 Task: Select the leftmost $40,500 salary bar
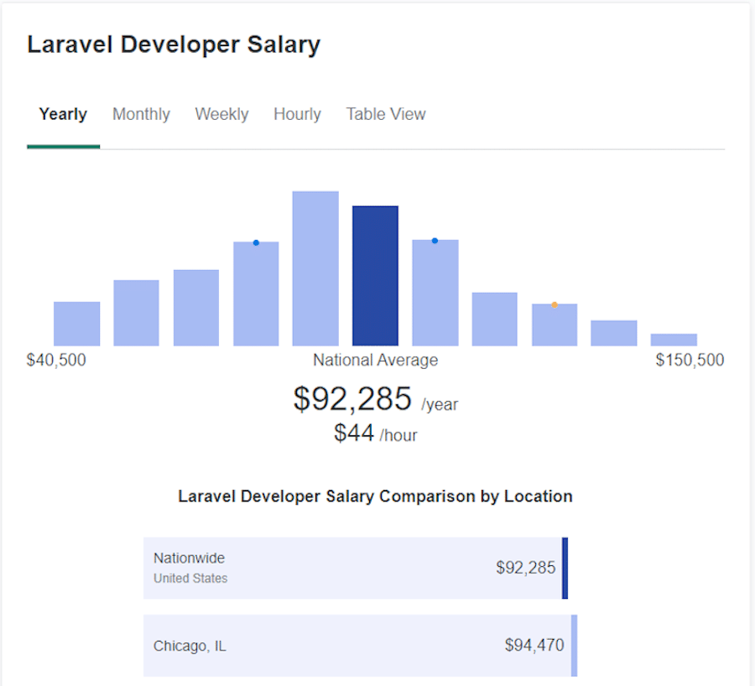pos(76,323)
